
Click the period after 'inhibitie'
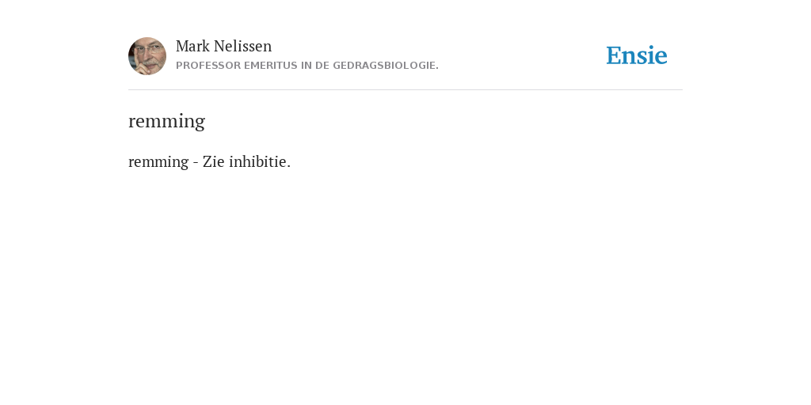288,166
